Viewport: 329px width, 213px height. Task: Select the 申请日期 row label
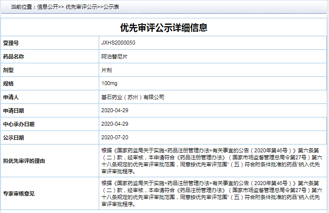click(14, 111)
